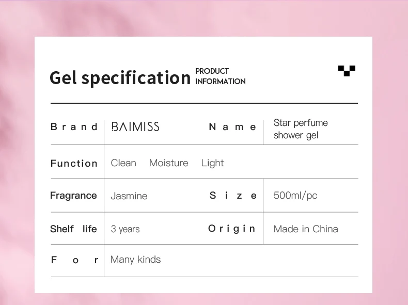Viewport: 408px width, 305px height.
Task: Click the Size field label
Action: click(x=233, y=196)
